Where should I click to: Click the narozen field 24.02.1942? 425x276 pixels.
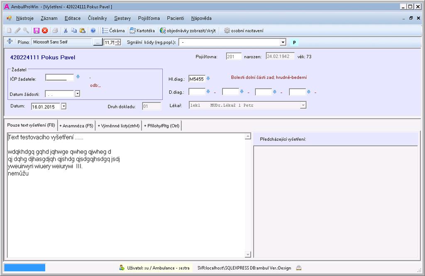[x=280, y=56]
